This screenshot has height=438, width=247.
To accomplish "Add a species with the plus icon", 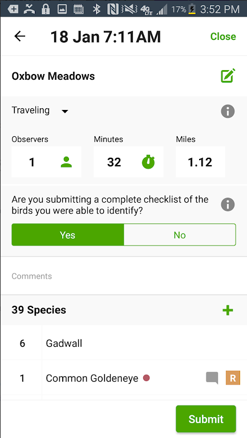I will coord(228,310).
